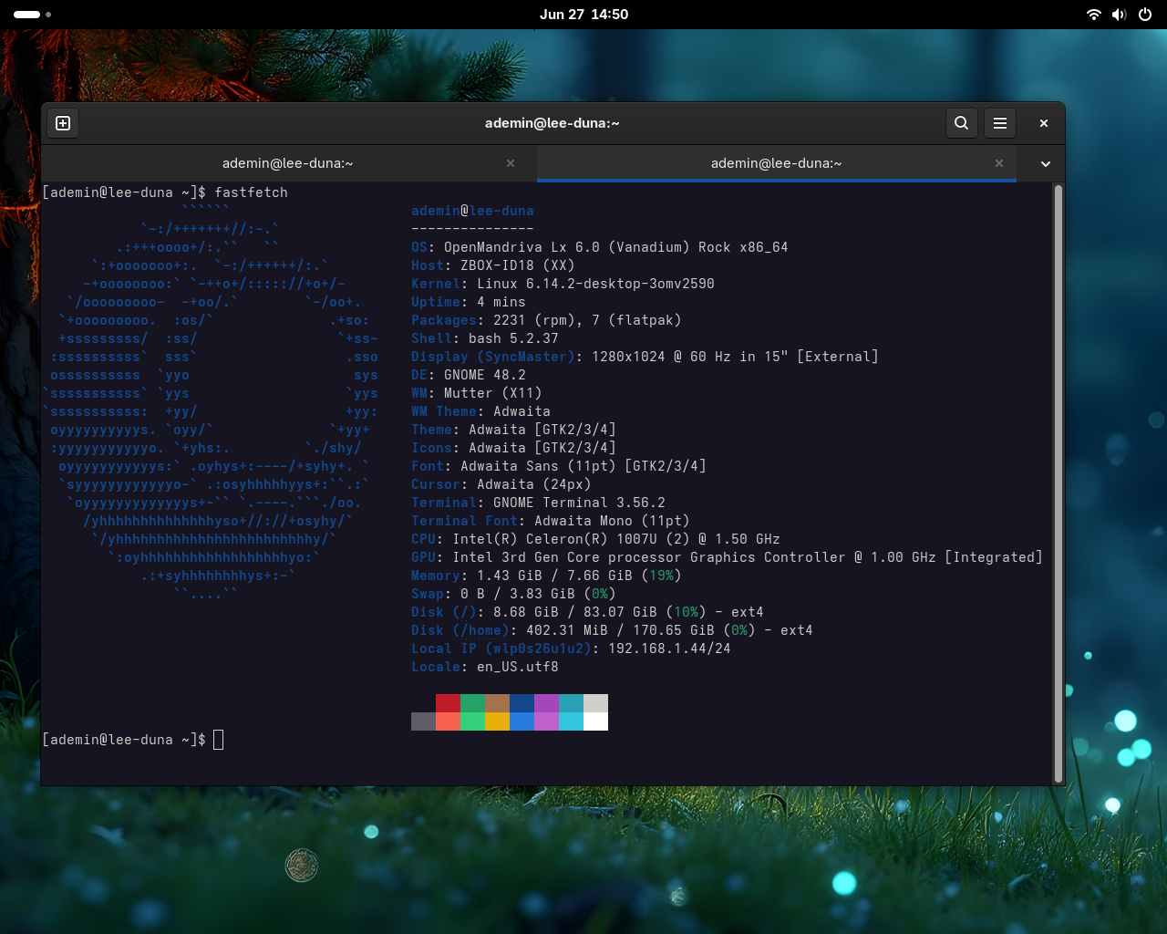
Task: Click the 'Disk (/)' usage line
Action: 587,612
